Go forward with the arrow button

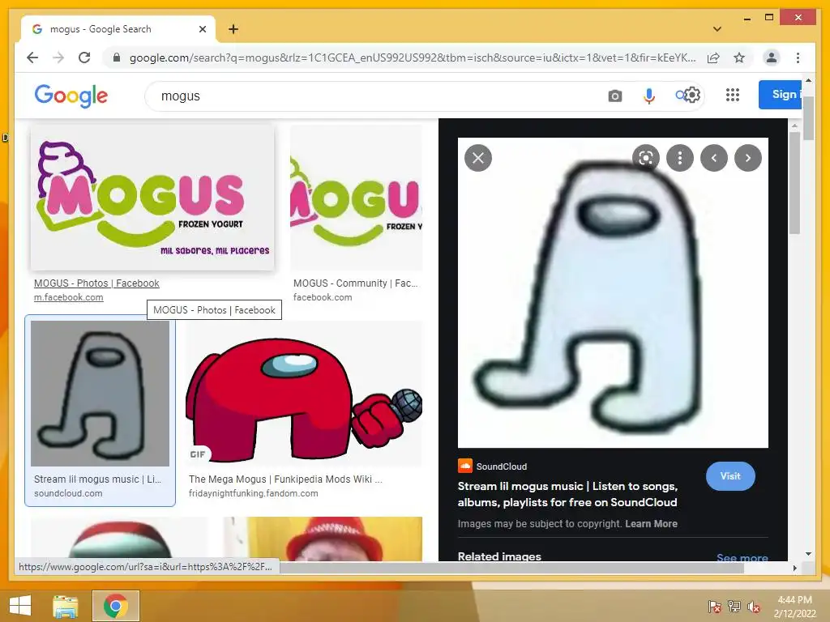coord(58,58)
